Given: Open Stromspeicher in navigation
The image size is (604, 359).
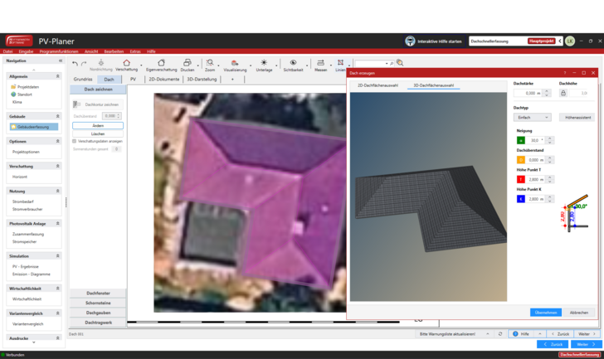Looking at the screenshot, I should [x=24, y=241].
